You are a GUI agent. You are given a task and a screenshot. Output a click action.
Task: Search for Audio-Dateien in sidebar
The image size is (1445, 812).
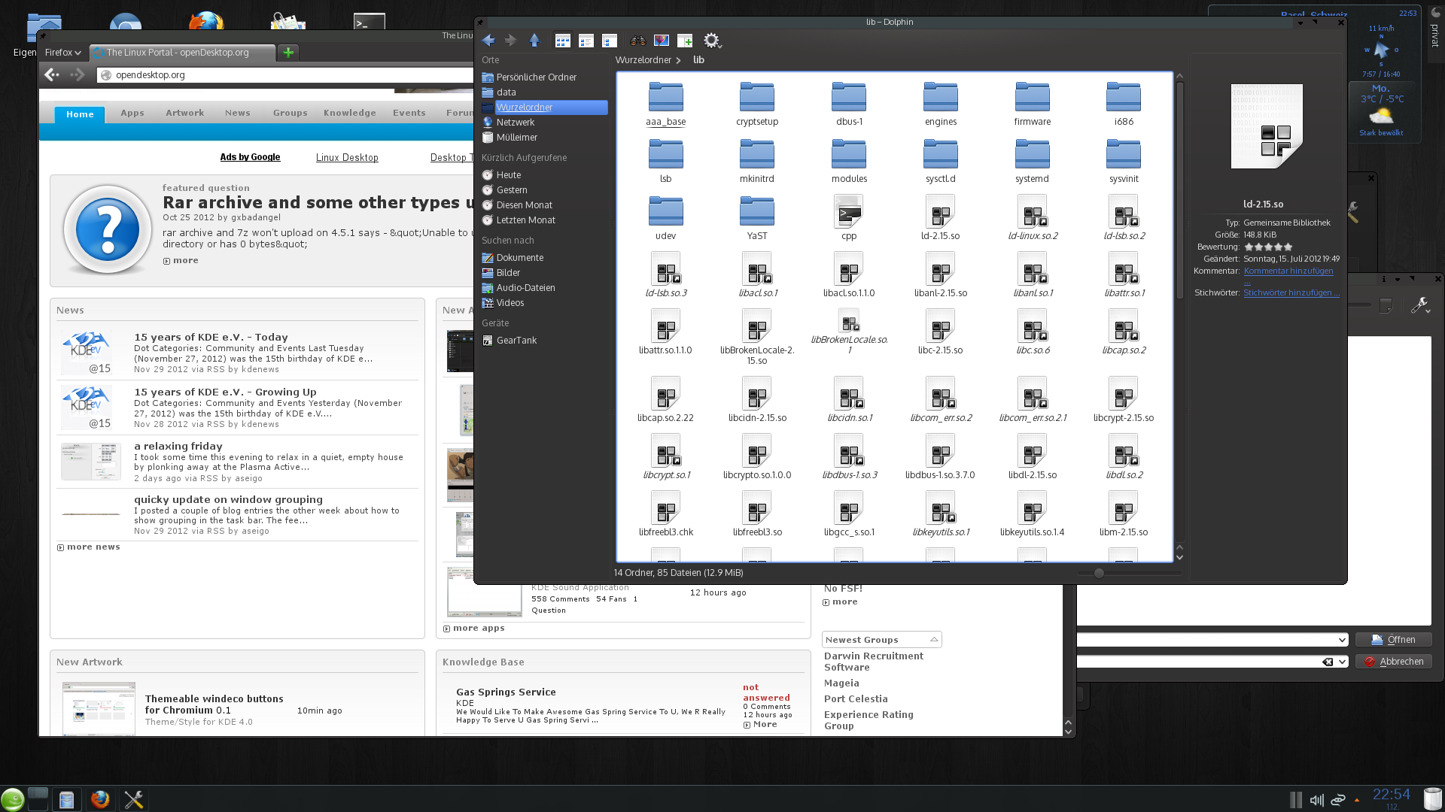point(525,288)
